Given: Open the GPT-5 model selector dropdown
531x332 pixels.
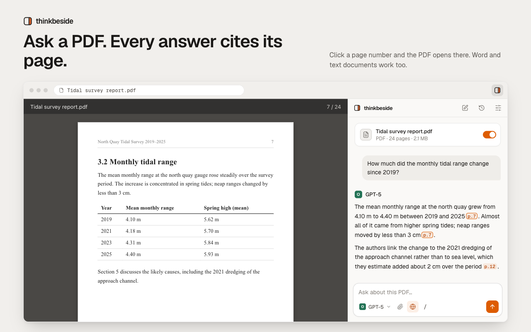Looking at the screenshot, I should (x=375, y=307).
